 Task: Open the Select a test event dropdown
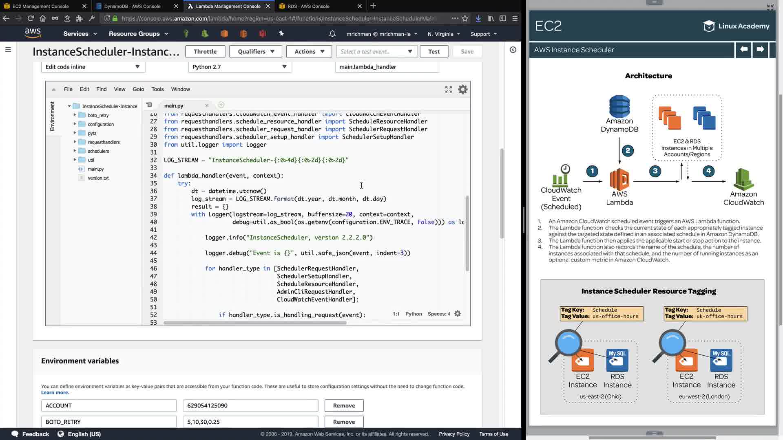pos(376,51)
